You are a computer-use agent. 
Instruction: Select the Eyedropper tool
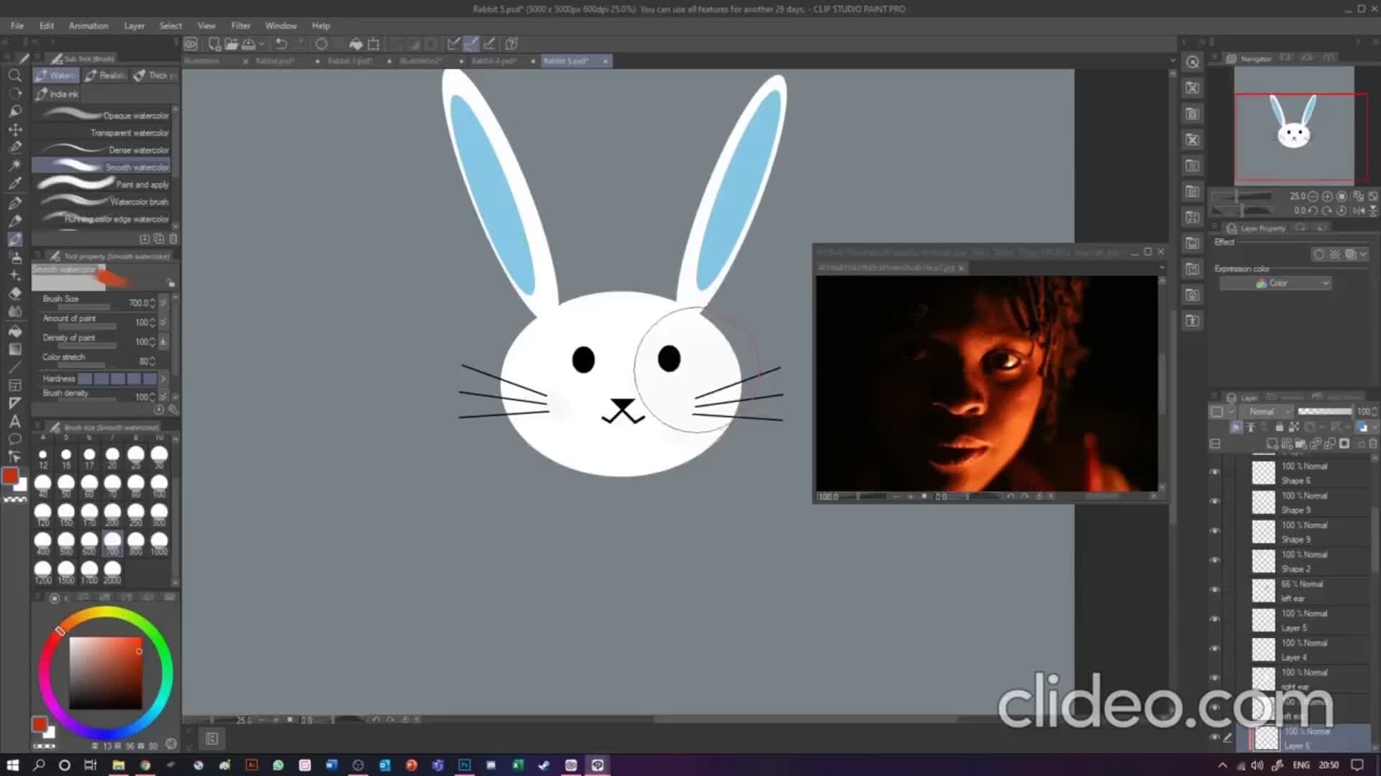tap(15, 183)
